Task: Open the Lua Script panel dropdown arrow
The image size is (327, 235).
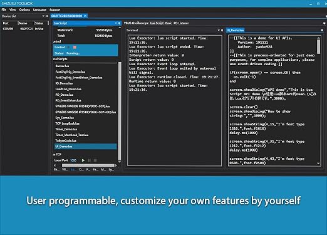Action: click(x=116, y=23)
